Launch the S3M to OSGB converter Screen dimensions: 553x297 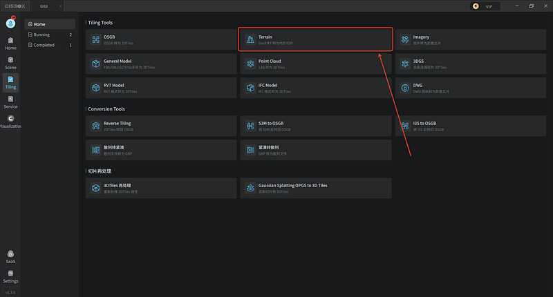pos(316,126)
